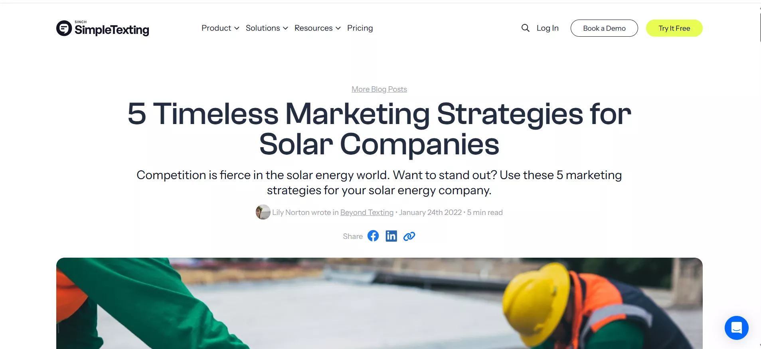Click the Try It Free button
This screenshot has width=761, height=349.
[x=674, y=28]
